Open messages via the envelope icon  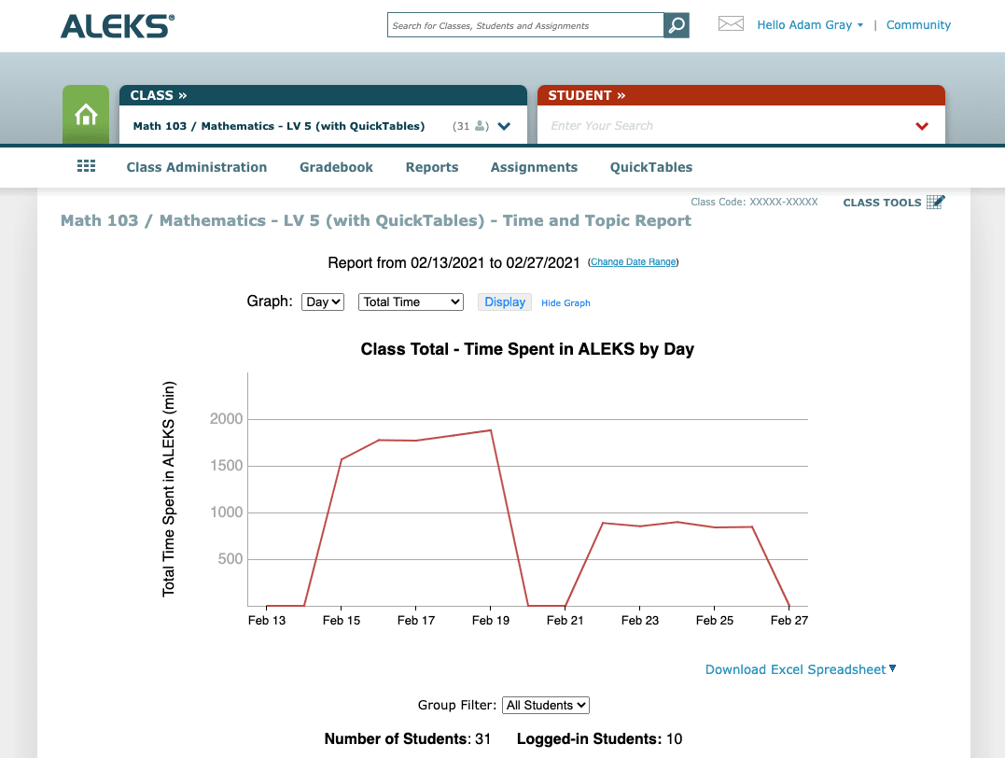[731, 24]
